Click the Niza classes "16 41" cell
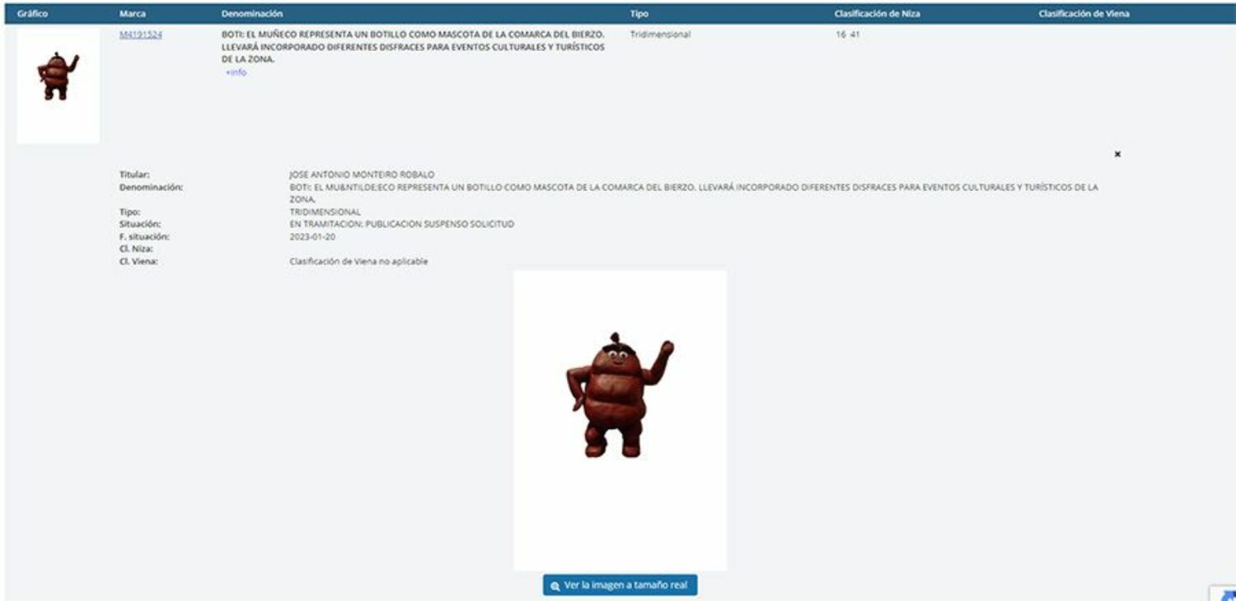Viewport: 1236px width, 601px height. click(x=847, y=35)
